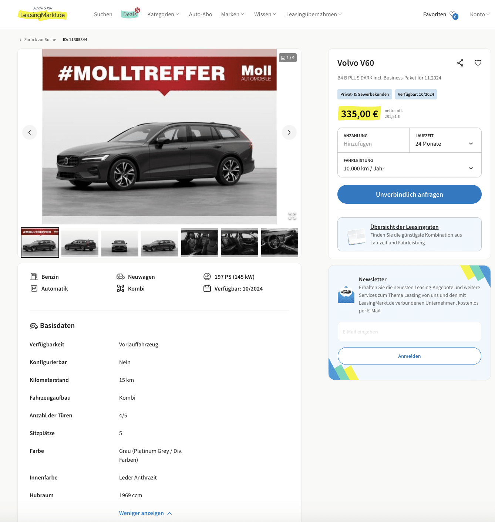This screenshot has height=522, width=495.
Task: Click the LeasingMarkt.de logo
Action: 43,14
